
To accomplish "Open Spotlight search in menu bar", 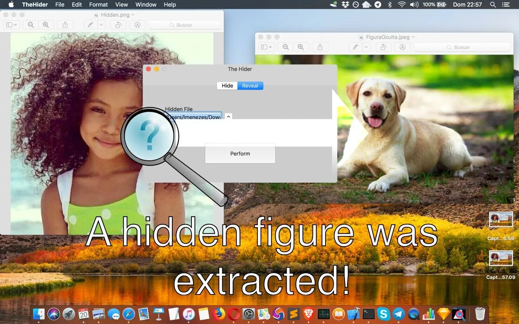I will 493,4.
